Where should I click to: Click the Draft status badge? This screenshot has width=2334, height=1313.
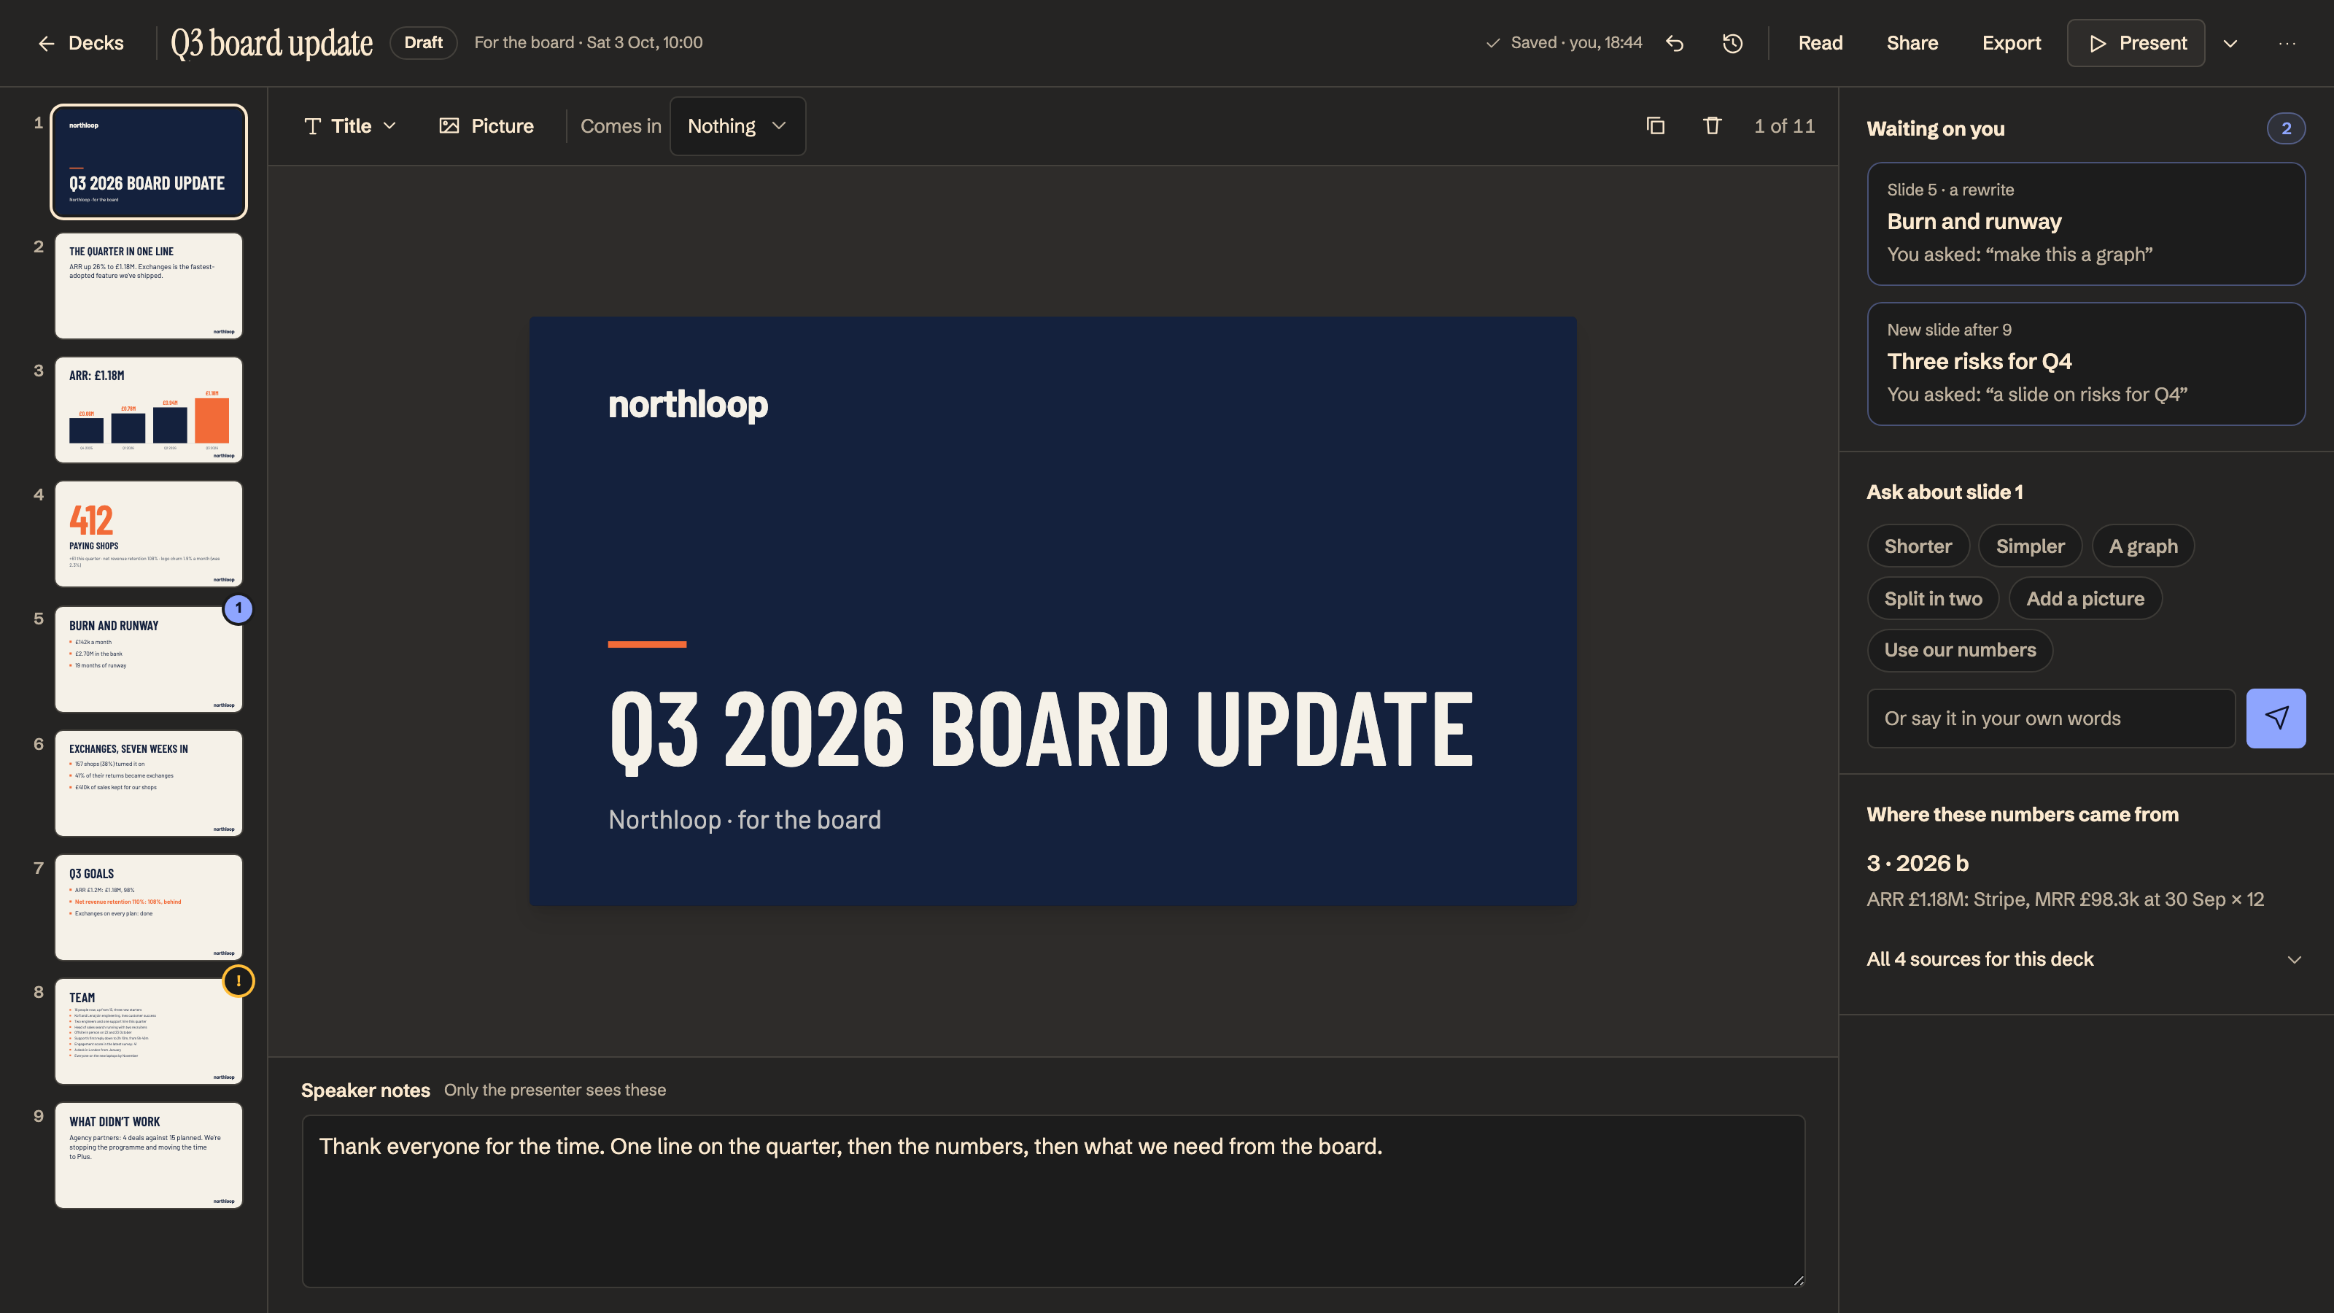pos(423,42)
